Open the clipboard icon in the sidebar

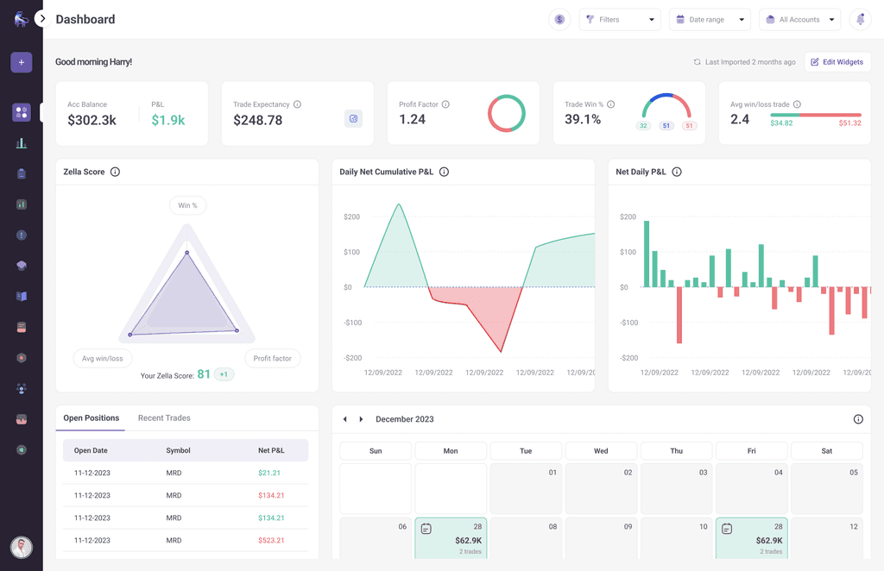[x=22, y=173]
